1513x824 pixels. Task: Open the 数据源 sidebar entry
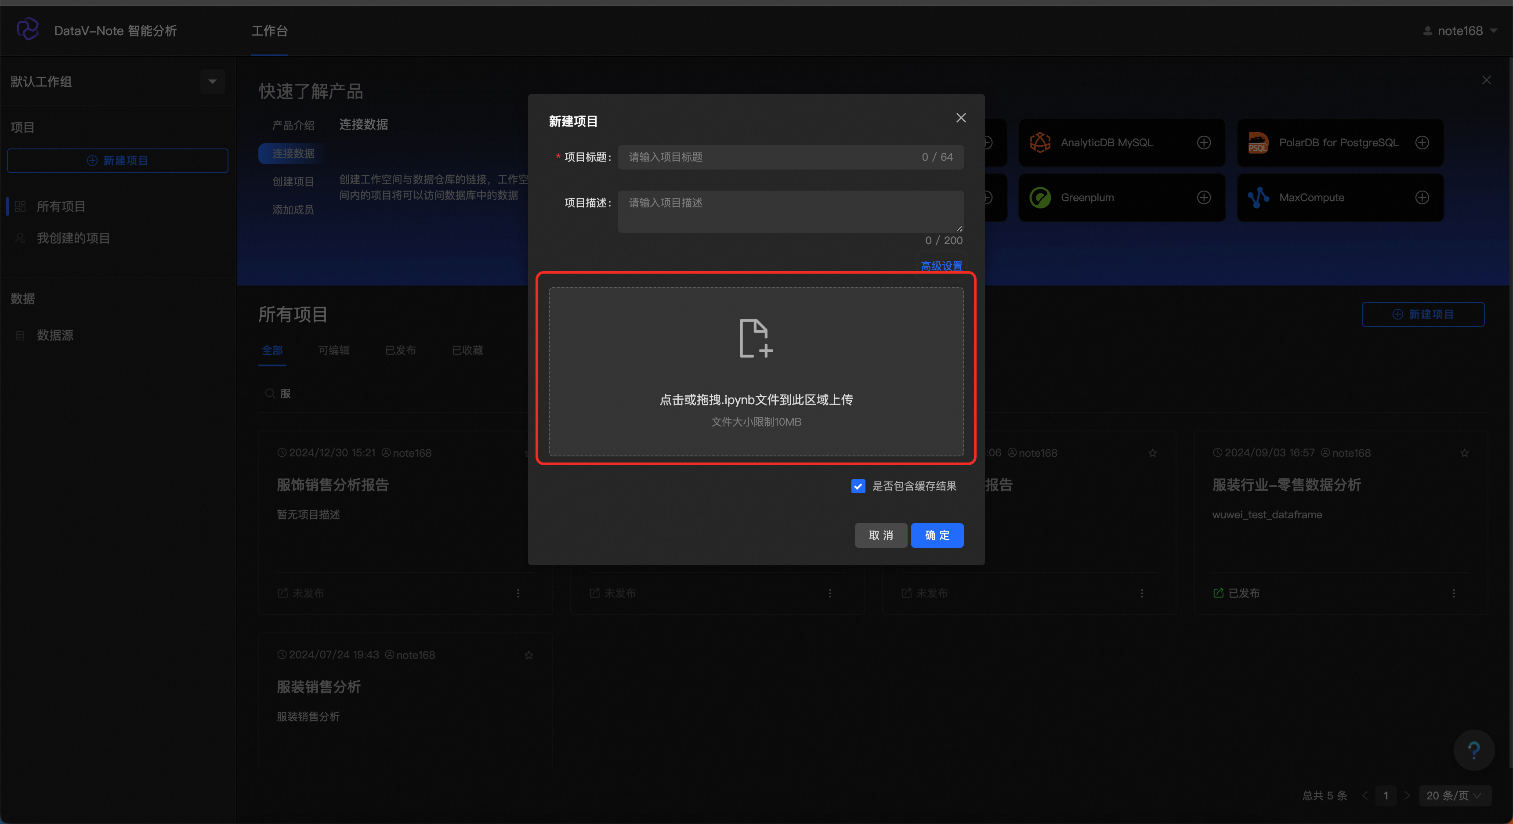55,335
